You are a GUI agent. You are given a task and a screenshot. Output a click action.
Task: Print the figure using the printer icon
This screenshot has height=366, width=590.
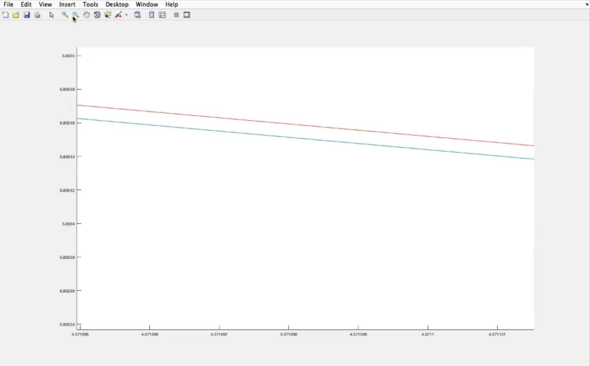point(37,15)
